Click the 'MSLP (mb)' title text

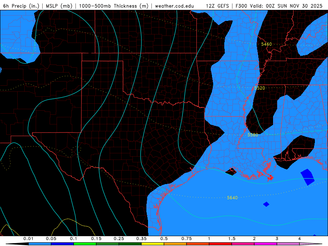coord(59,6)
